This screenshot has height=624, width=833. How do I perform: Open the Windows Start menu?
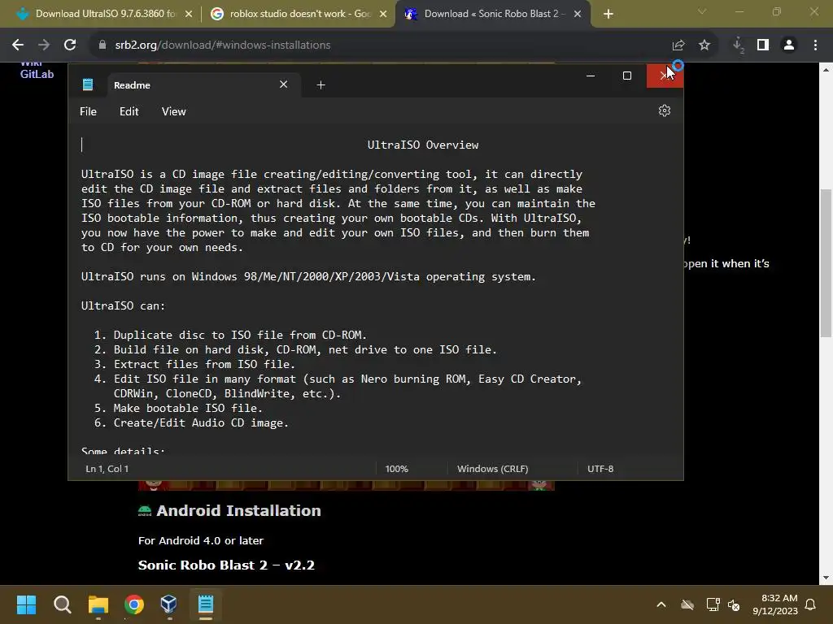tap(26, 604)
